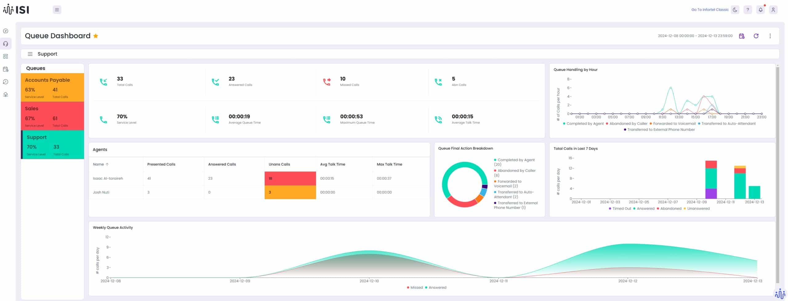Unfavorite the Queue Dashboard star
The image size is (788, 301).
[96, 36]
